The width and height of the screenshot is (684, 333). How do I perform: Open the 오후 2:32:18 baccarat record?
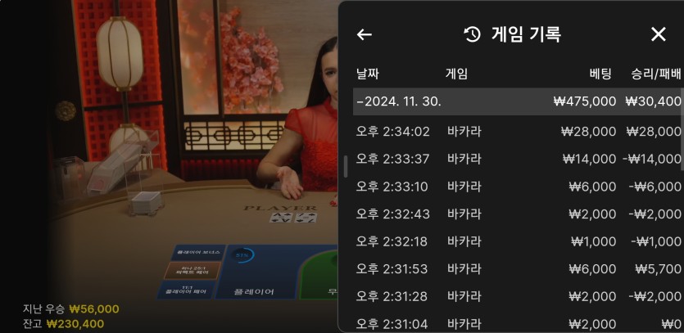click(517, 241)
